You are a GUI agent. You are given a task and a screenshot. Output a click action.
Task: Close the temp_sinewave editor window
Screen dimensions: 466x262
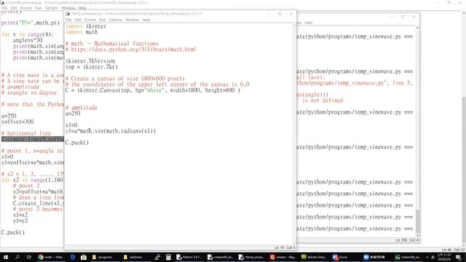(x=291, y=14)
